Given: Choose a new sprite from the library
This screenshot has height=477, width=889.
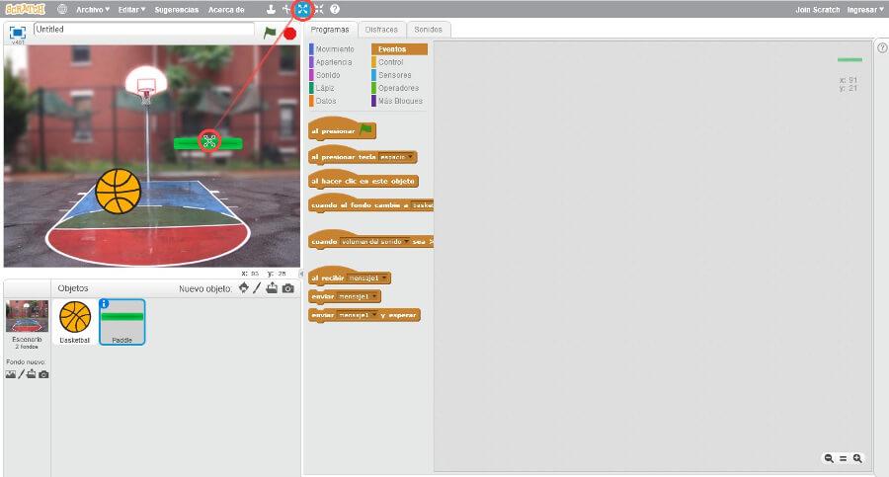Looking at the screenshot, I should click(x=244, y=288).
